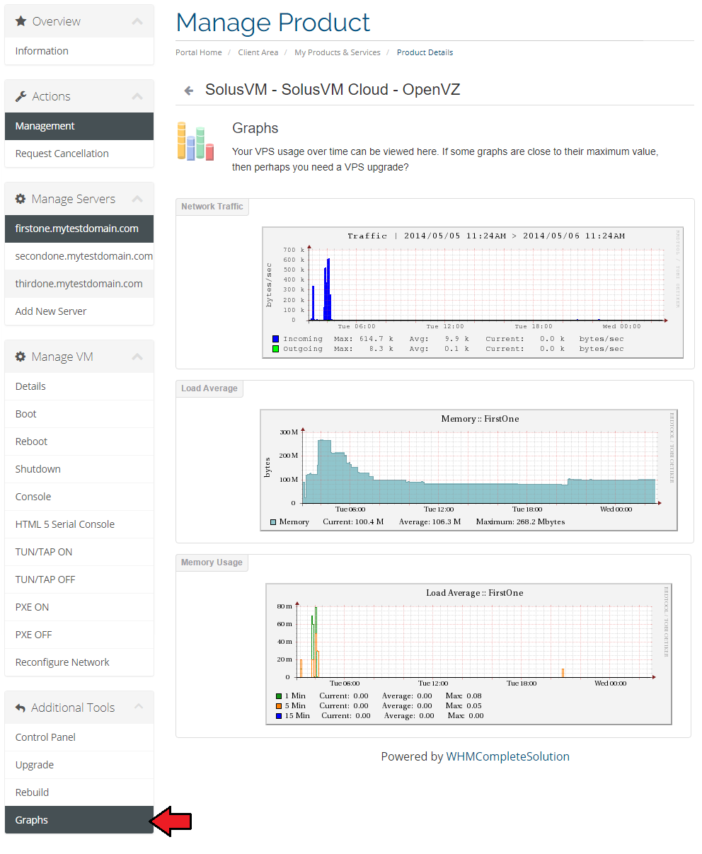Click the Actions wrench icon
Viewport: 702px width, 854px height.
[x=21, y=96]
